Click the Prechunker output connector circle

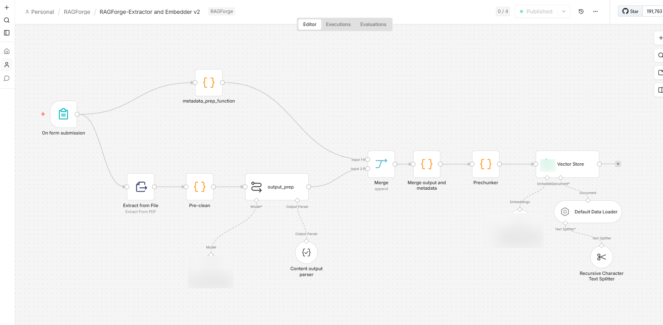tap(499, 164)
